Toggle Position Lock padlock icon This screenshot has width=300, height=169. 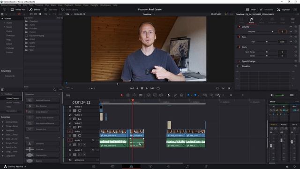[x=181, y=95]
